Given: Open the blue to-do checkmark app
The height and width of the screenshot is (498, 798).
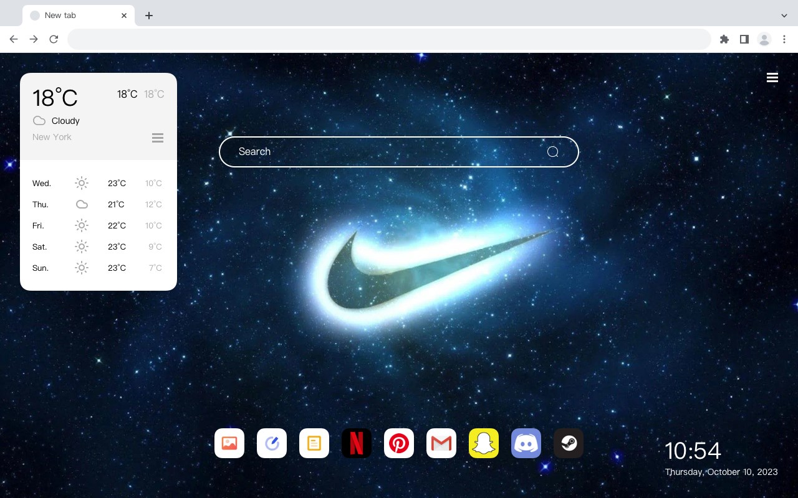Looking at the screenshot, I should pos(272,443).
